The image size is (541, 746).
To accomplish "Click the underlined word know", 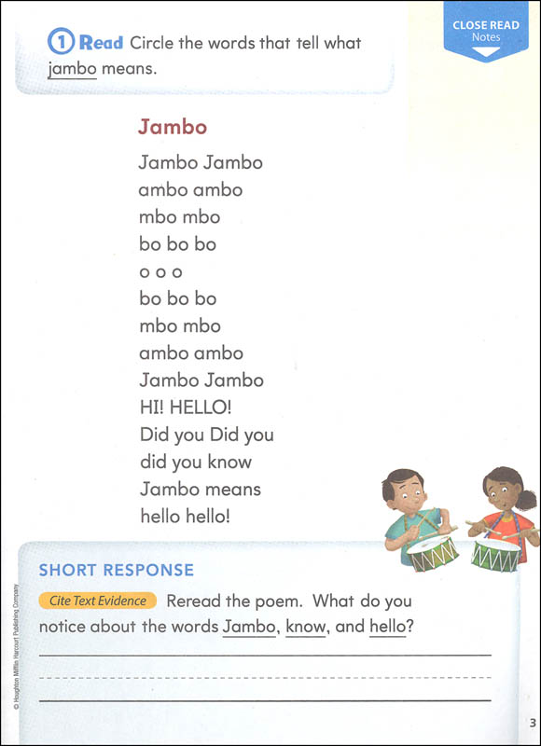I will (x=305, y=628).
